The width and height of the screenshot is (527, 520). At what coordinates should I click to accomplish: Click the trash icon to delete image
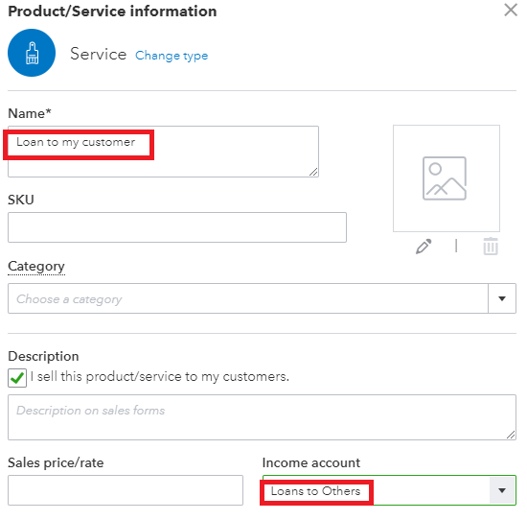[491, 247]
